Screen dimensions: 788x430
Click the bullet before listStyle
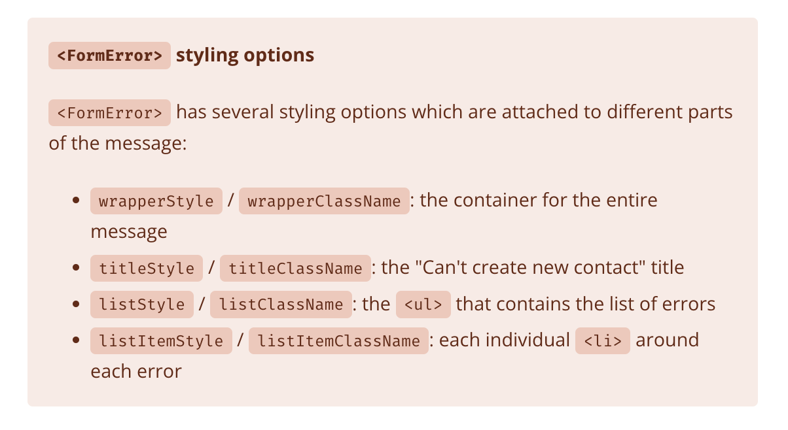tap(76, 304)
